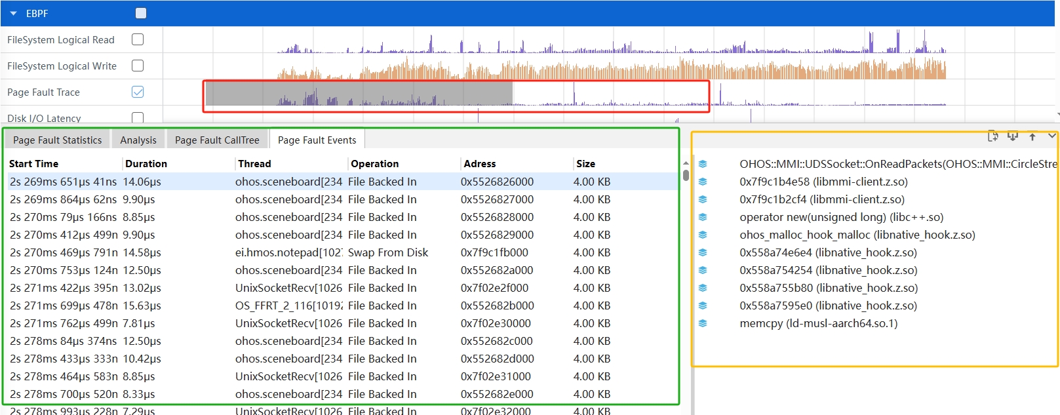Uncheck the Page Fault Trace checkbox
This screenshot has width=1060, height=415.
click(138, 92)
